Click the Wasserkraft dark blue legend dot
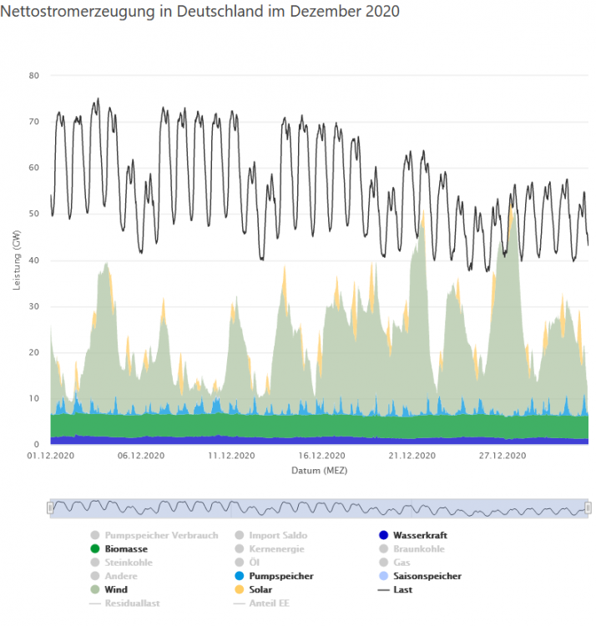596x626 pixels. tap(383, 535)
